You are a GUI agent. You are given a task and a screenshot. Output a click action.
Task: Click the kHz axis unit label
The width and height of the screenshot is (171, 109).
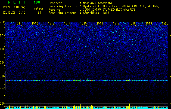(x=2, y=22)
